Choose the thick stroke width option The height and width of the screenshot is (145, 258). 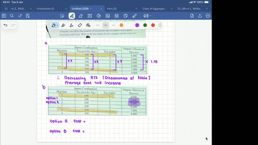106,25
